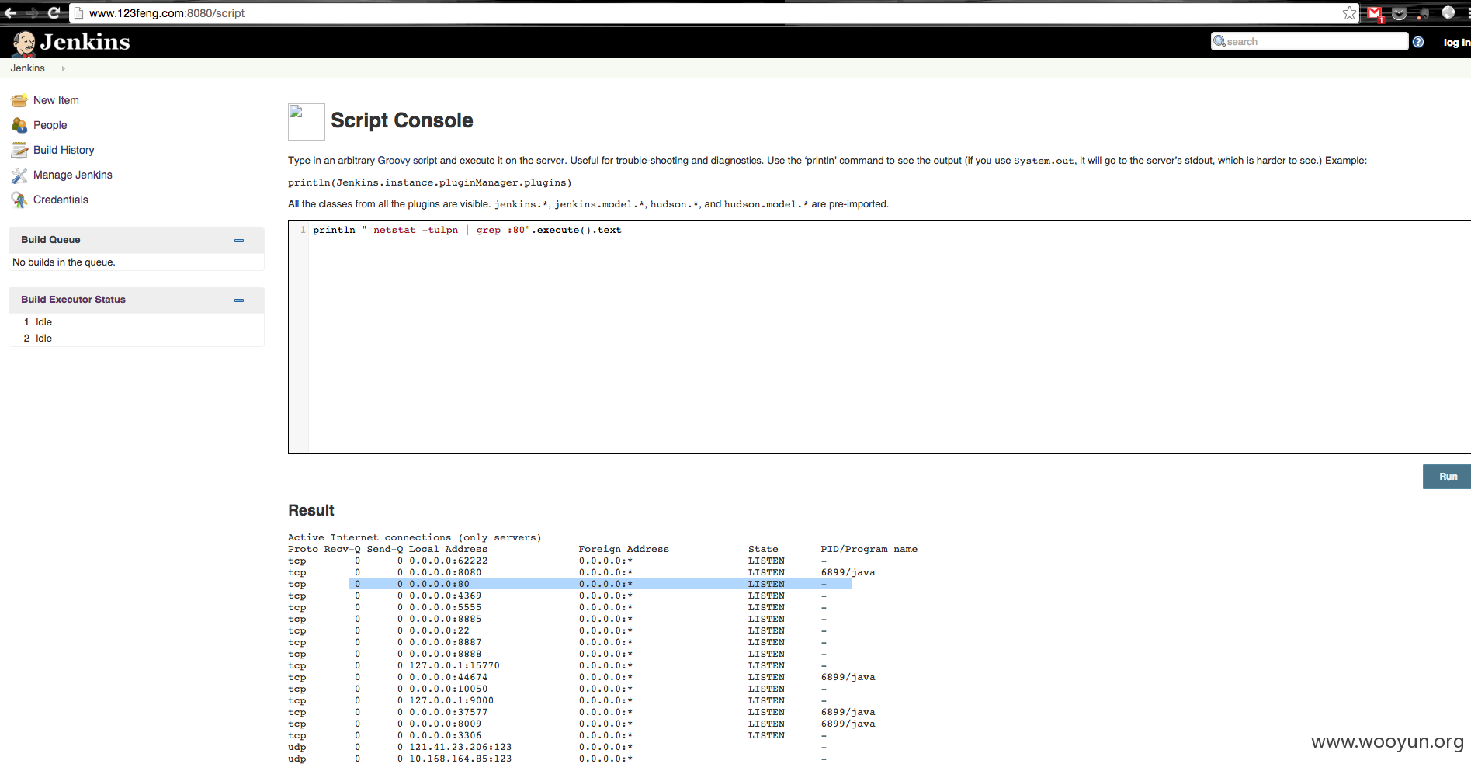Viewport: 1471px width, 764px height.
Task: Click the Build Queue panel title
Action: point(50,240)
